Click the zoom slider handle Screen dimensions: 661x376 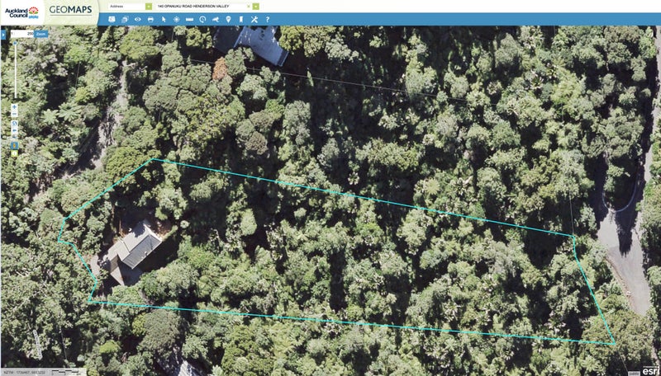tap(16, 44)
